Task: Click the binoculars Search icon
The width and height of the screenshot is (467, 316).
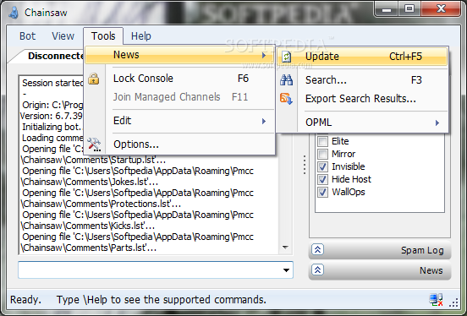Action: point(287,80)
